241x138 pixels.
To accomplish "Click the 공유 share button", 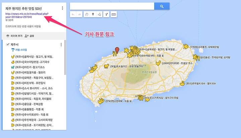I will (29, 36).
